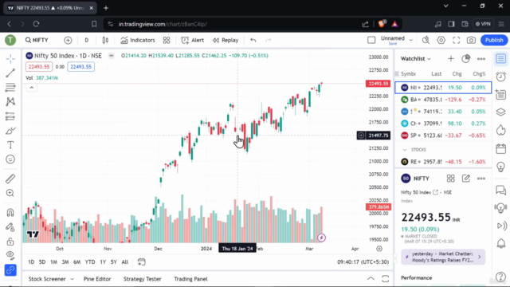Select the trend line drawing tool

[10, 73]
